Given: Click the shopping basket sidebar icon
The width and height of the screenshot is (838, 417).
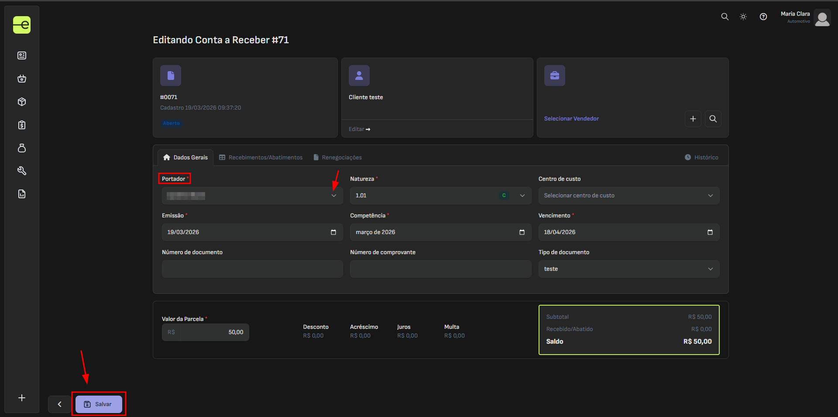Looking at the screenshot, I should coord(22,79).
